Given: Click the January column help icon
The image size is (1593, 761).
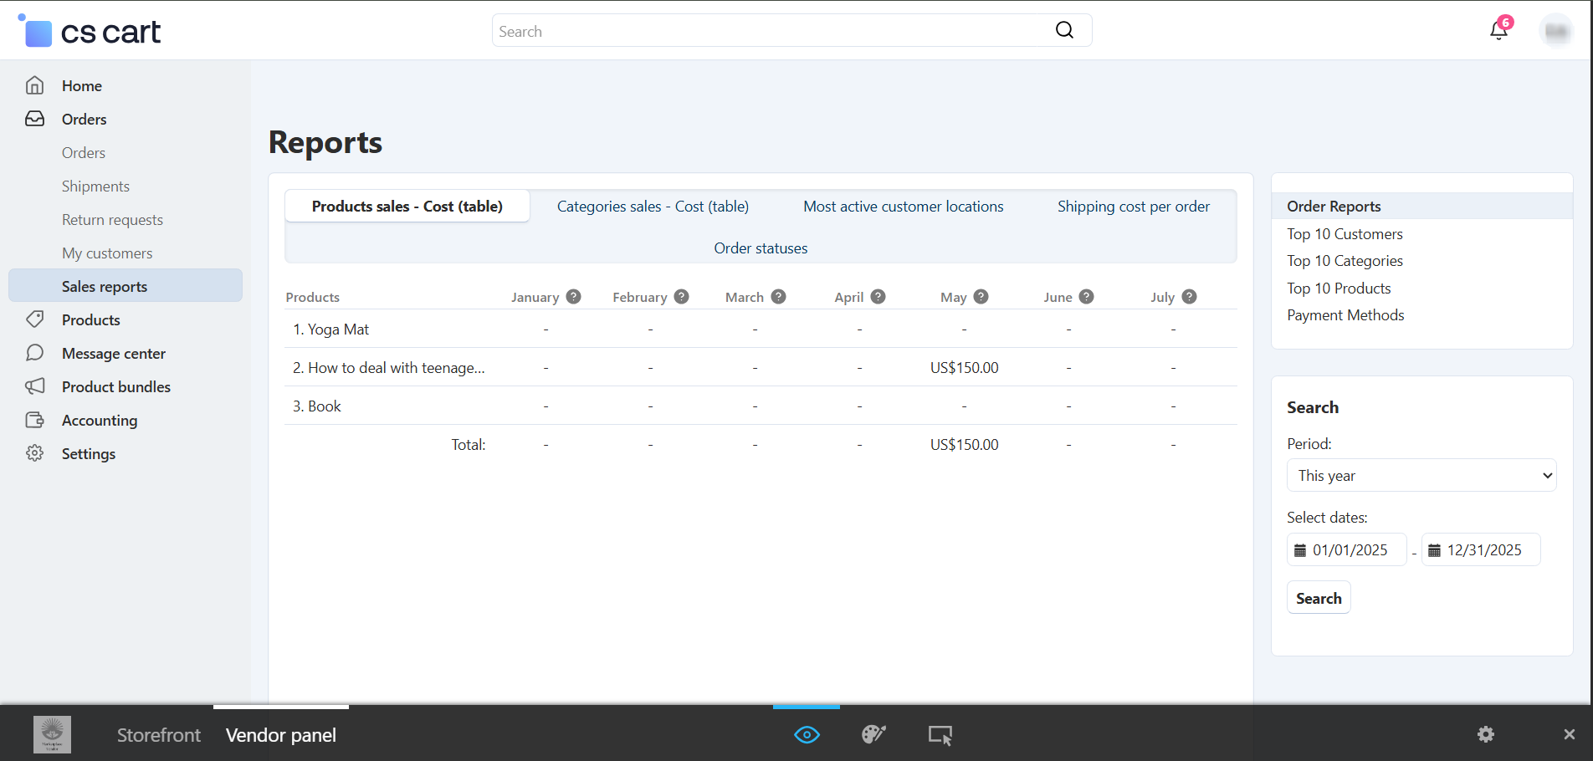Looking at the screenshot, I should click(x=573, y=297).
